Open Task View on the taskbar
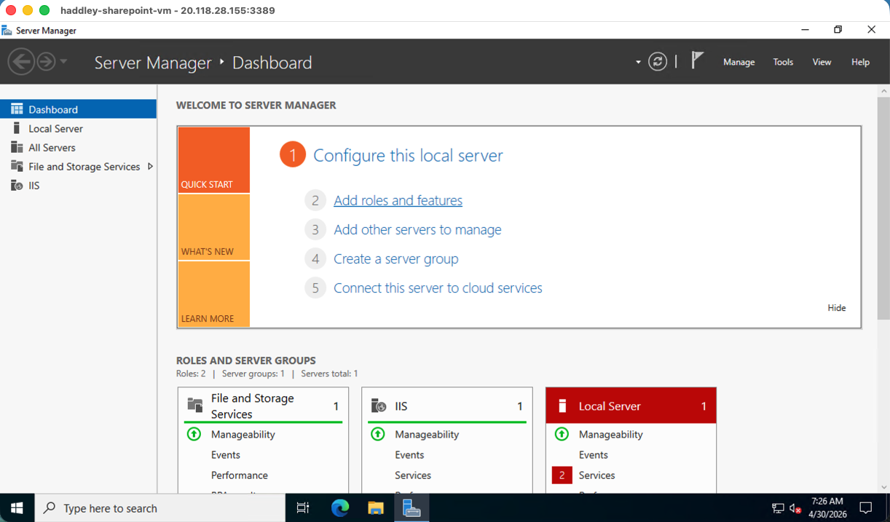Viewport: 890px width, 522px height. [303, 508]
